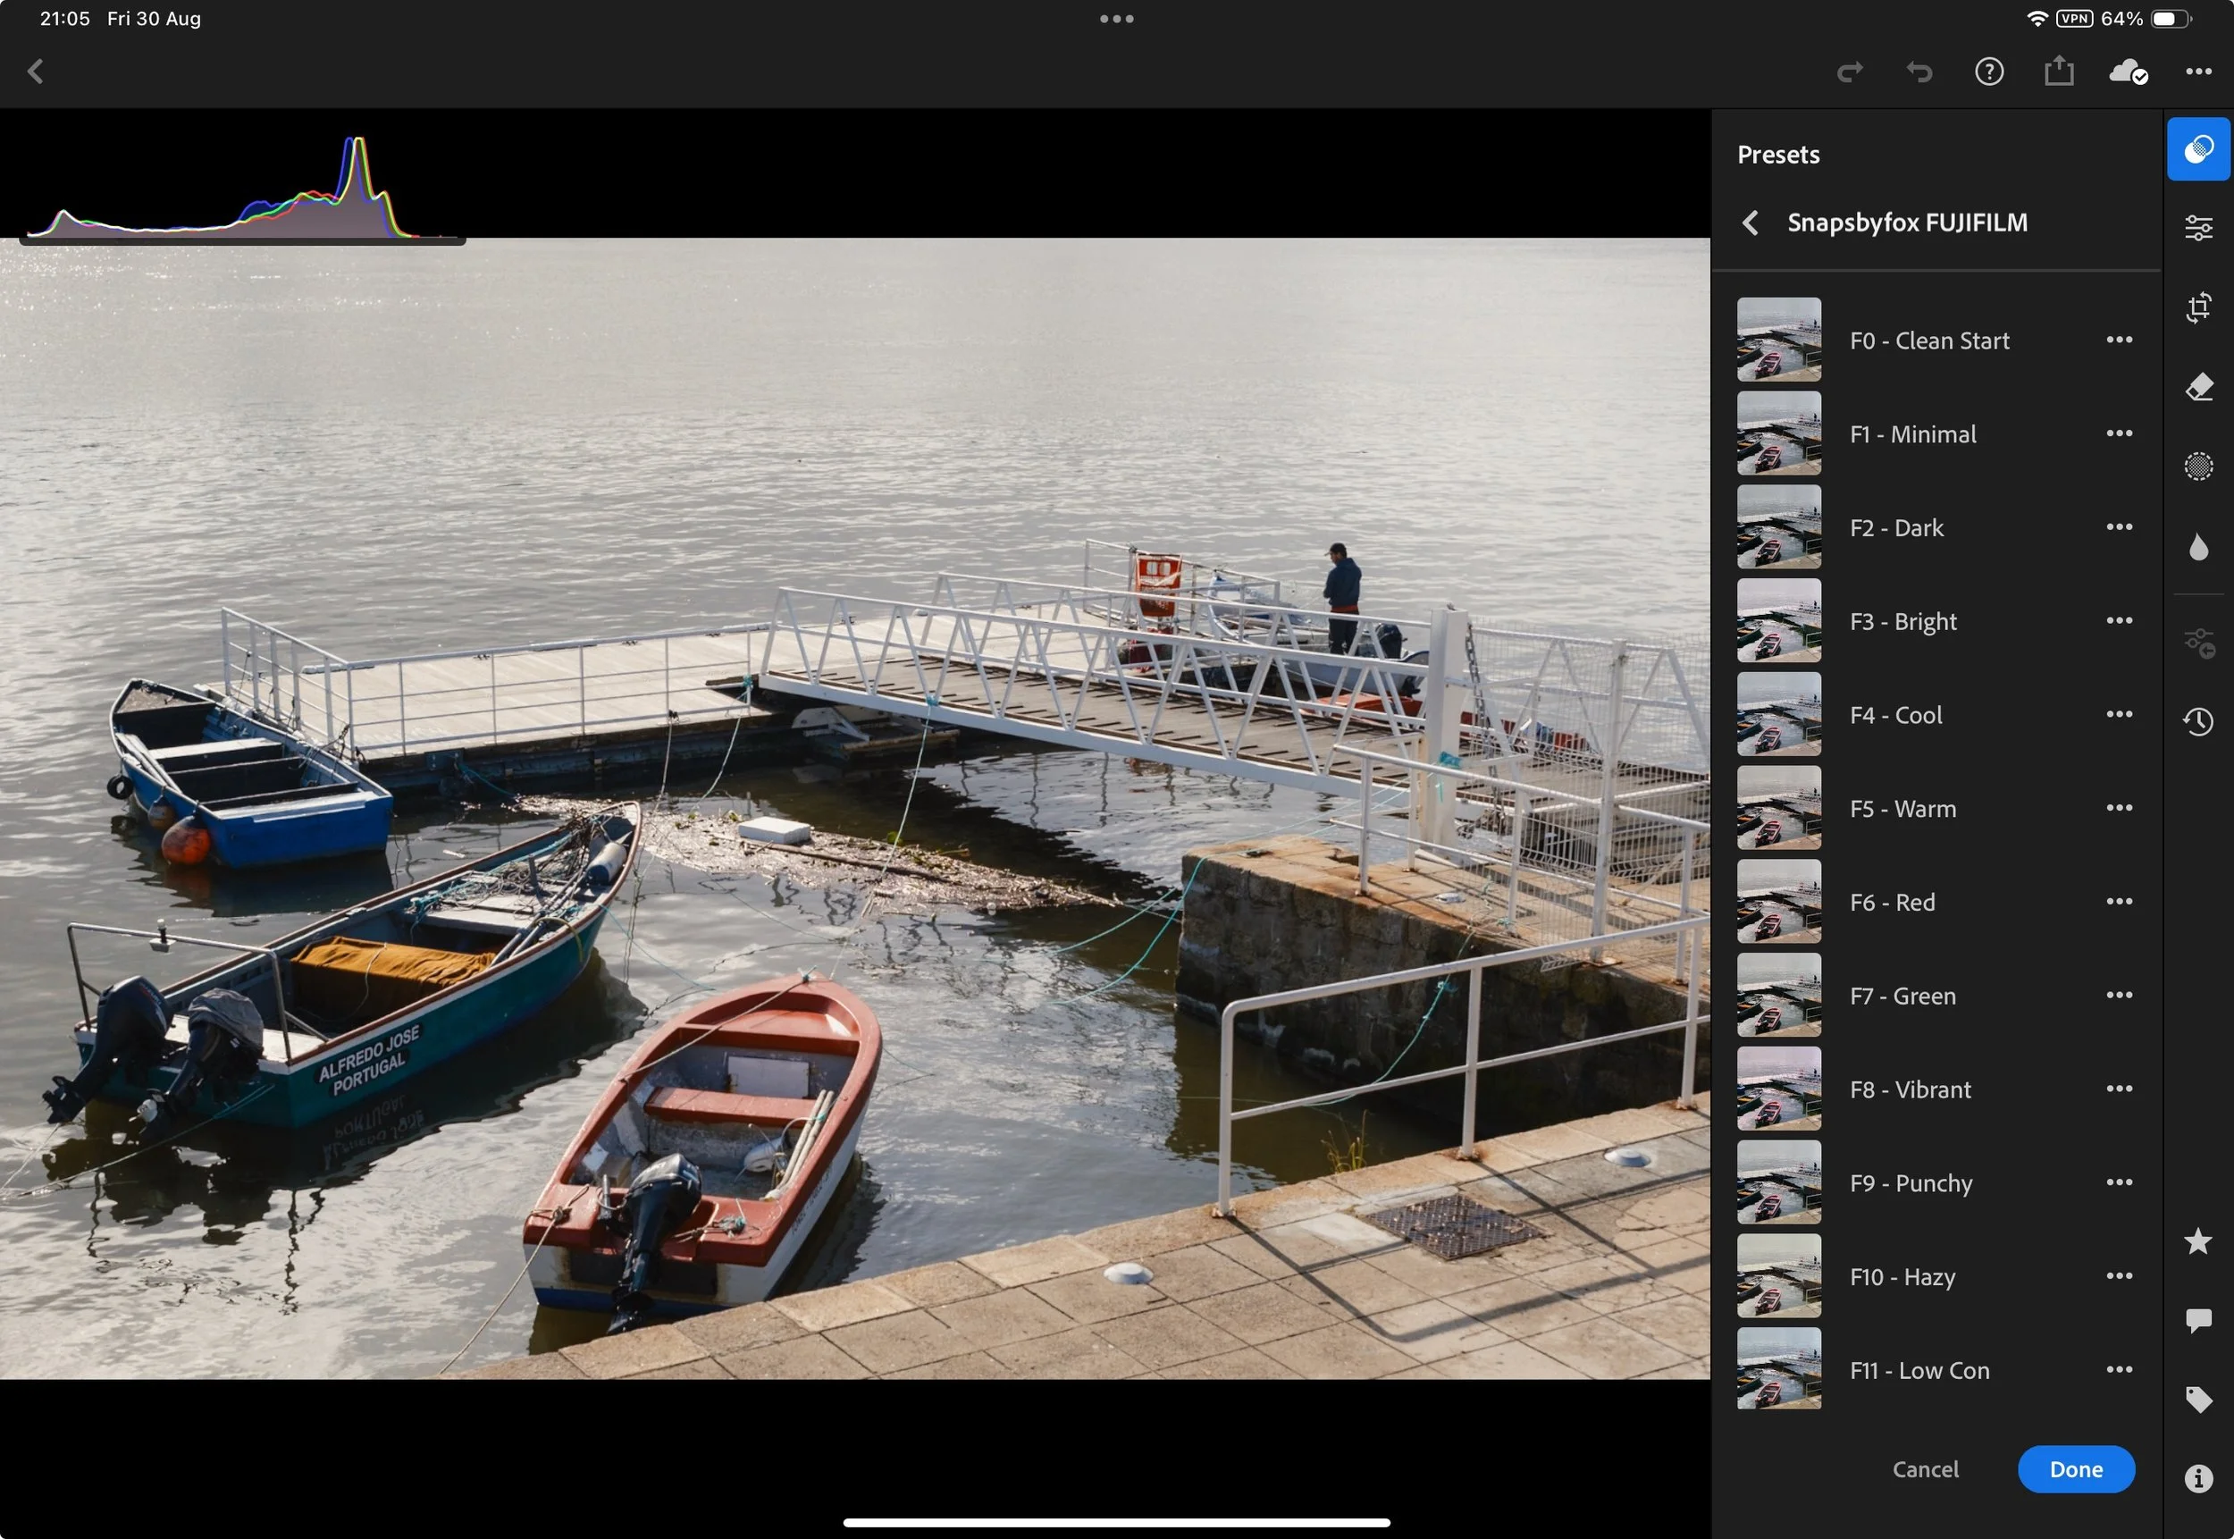Go back from Snapsbyfox FUJIFILM group

[x=1751, y=223]
